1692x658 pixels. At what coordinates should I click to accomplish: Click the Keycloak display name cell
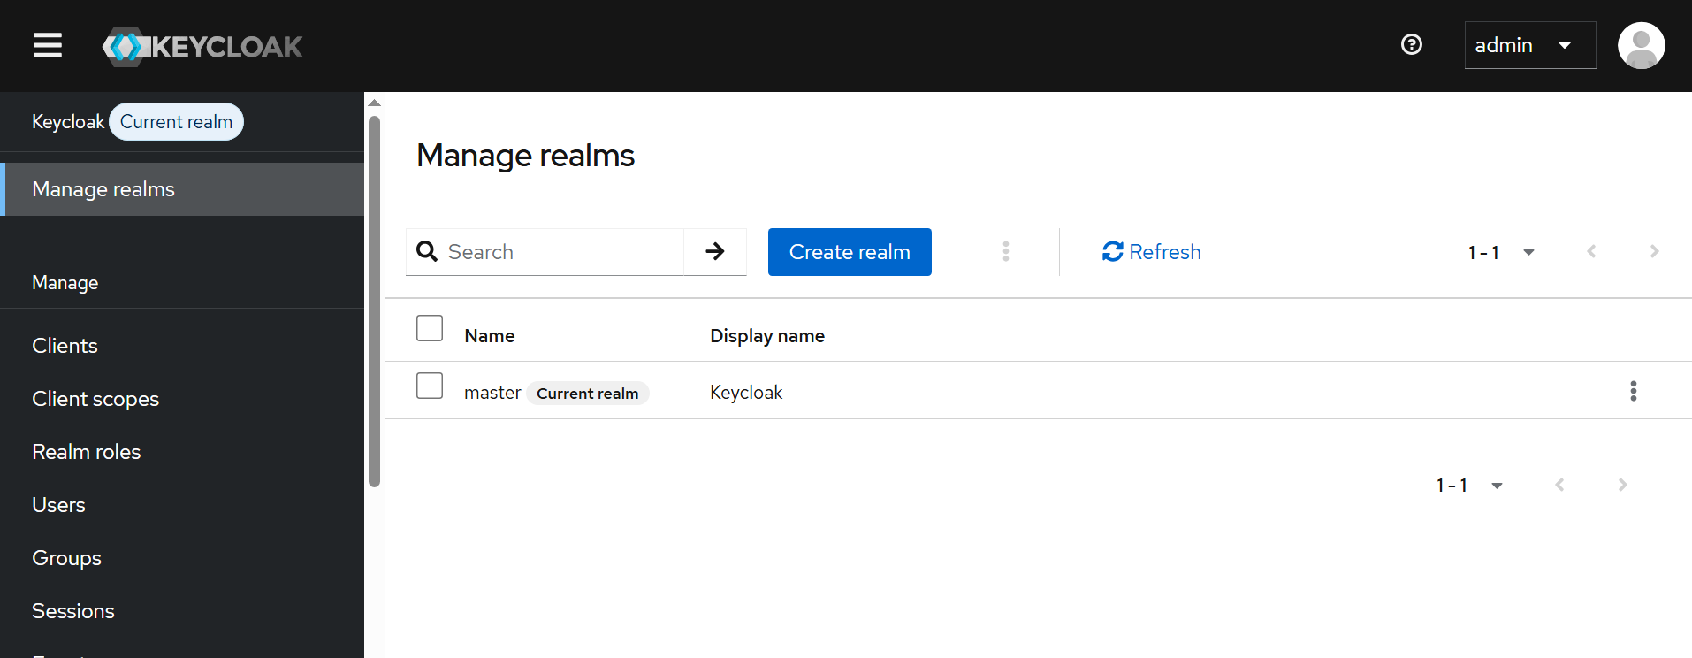pyautogui.click(x=746, y=393)
